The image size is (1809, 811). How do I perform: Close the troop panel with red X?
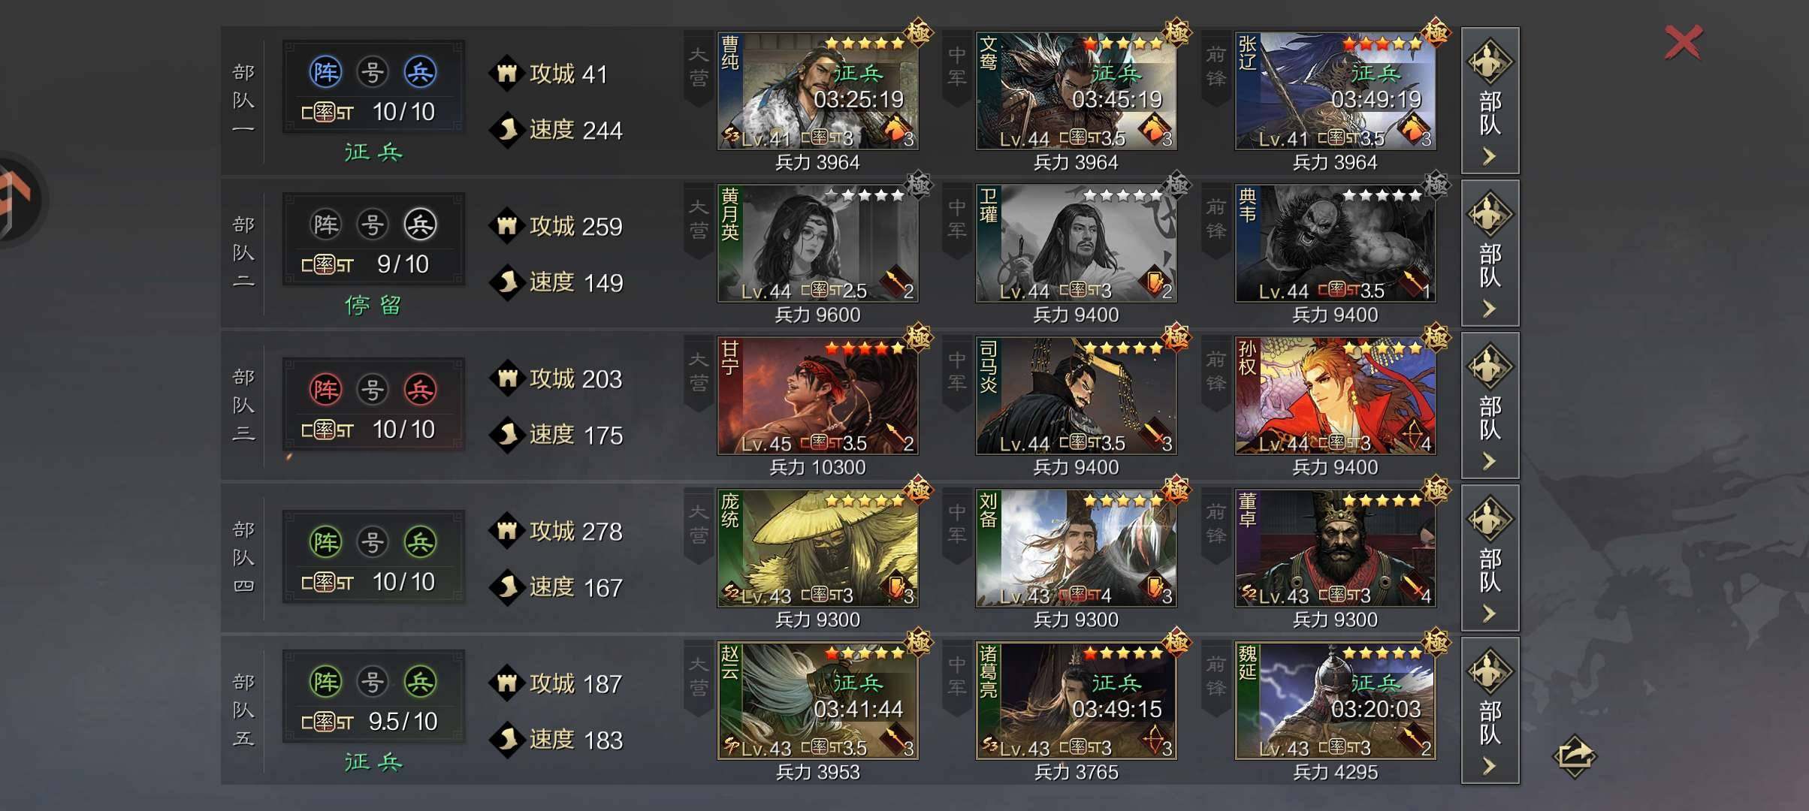pos(1684,42)
